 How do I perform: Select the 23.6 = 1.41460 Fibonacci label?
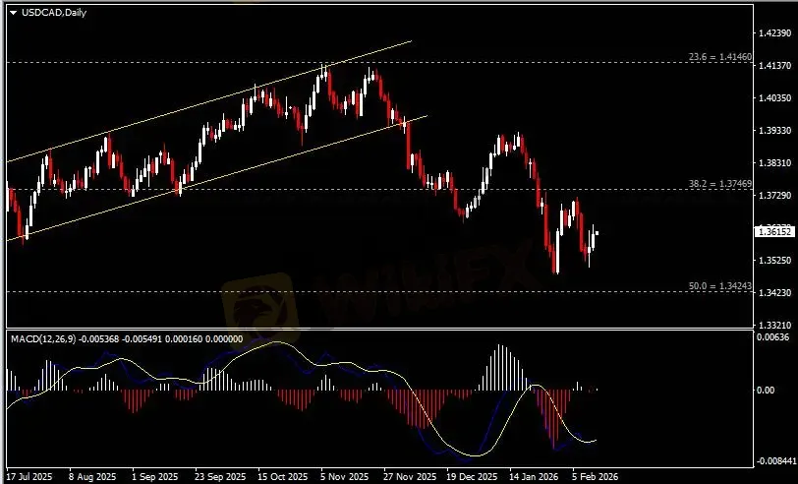coord(720,57)
